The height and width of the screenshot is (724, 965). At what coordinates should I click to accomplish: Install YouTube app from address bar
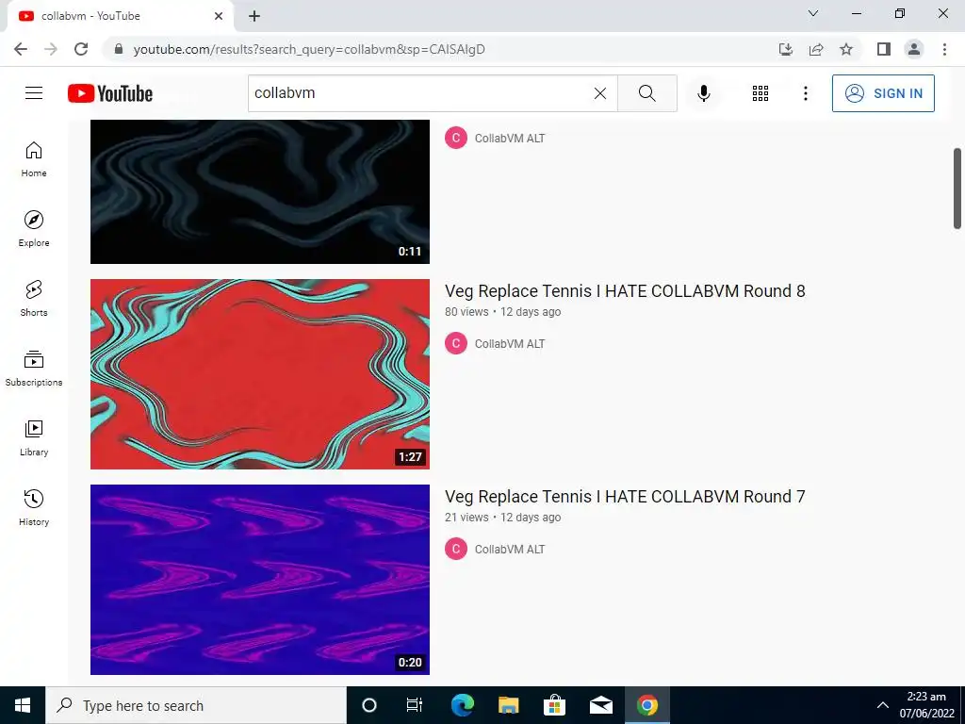pos(785,49)
